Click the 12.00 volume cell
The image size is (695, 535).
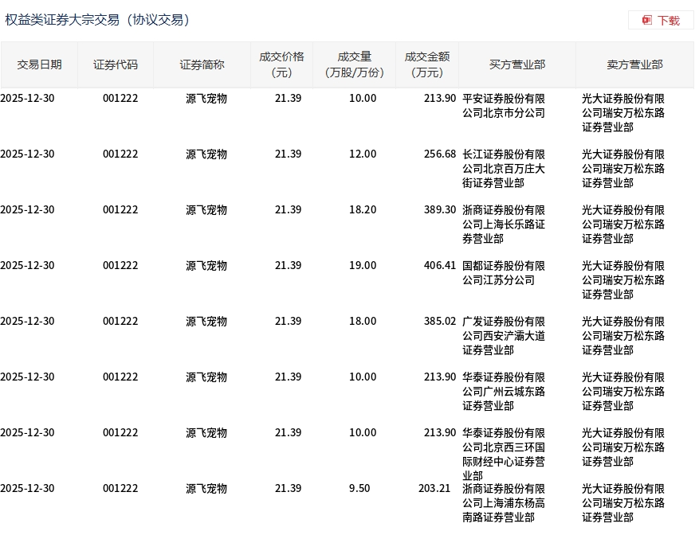click(363, 154)
